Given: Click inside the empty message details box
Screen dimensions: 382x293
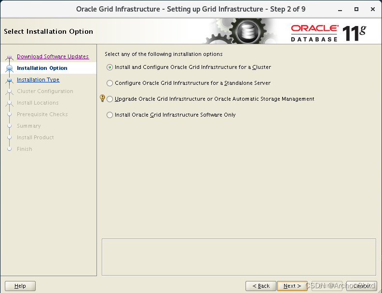Looking at the screenshot, I should click(239, 257).
